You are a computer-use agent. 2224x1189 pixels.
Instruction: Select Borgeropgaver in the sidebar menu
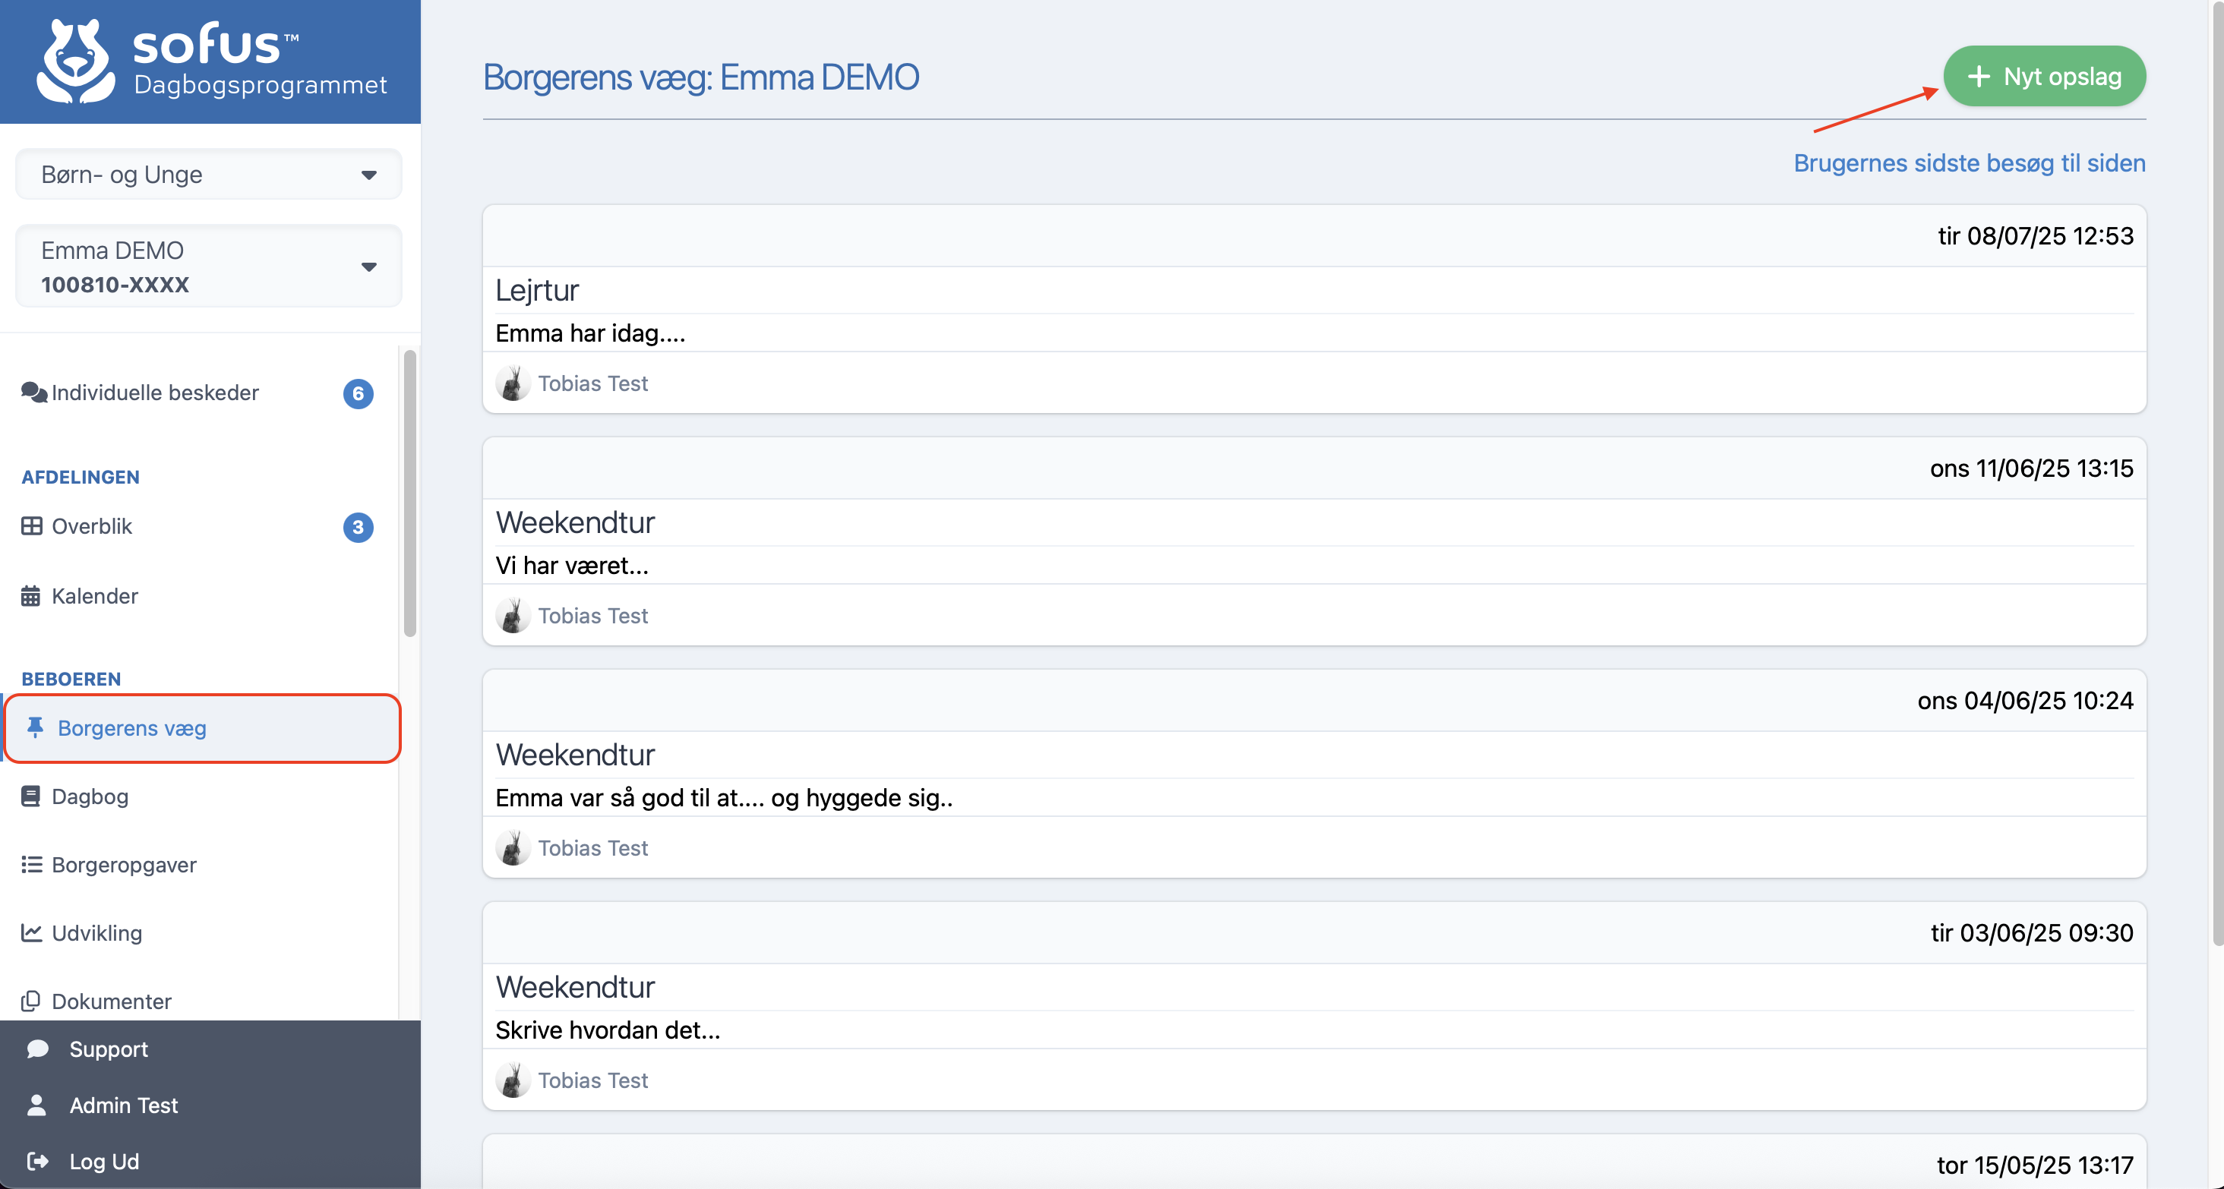(124, 865)
